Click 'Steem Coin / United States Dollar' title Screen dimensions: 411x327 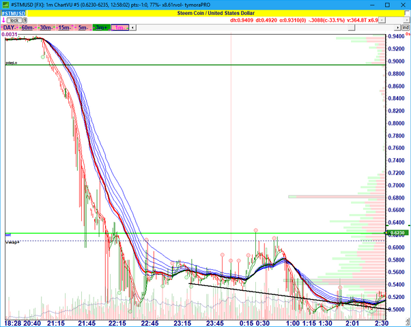click(216, 13)
